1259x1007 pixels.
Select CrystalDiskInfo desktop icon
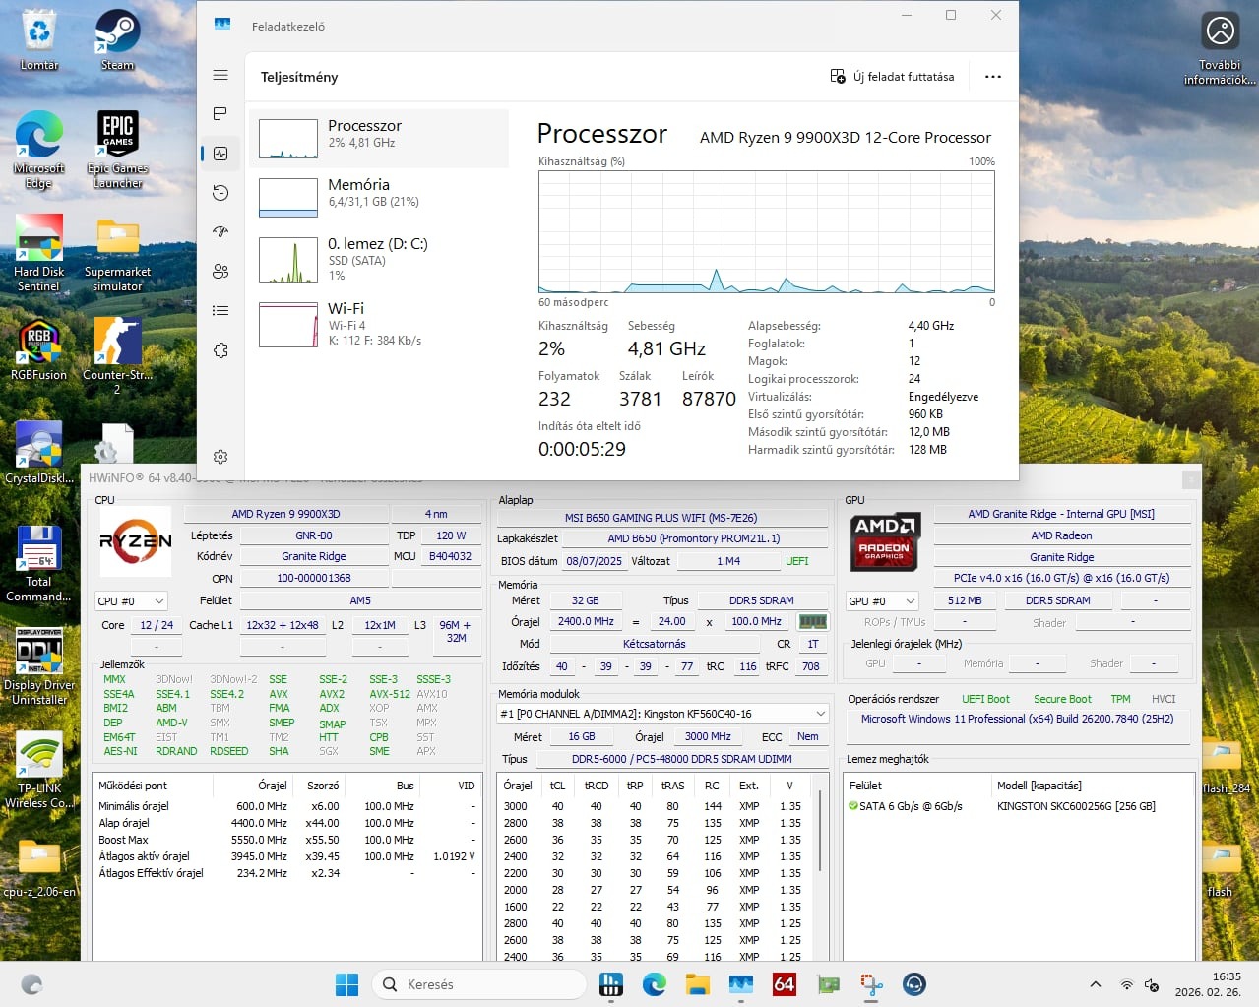coord(39,453)
